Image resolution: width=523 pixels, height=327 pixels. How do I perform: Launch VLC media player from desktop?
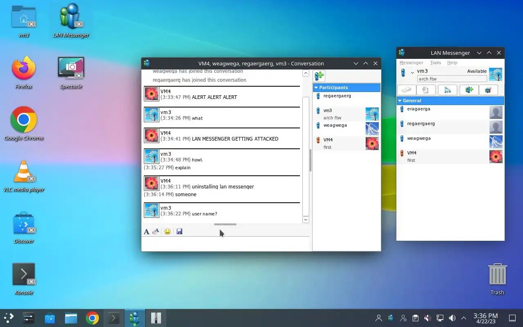(x=24, y=176)
